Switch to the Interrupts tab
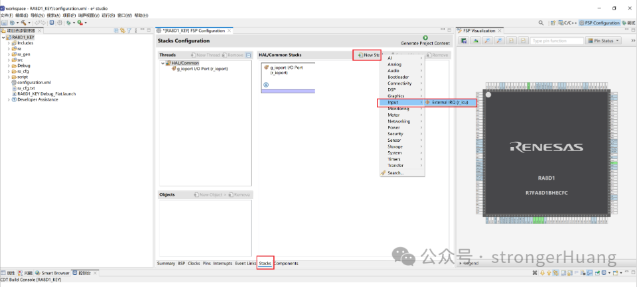 tap(223, 263)
